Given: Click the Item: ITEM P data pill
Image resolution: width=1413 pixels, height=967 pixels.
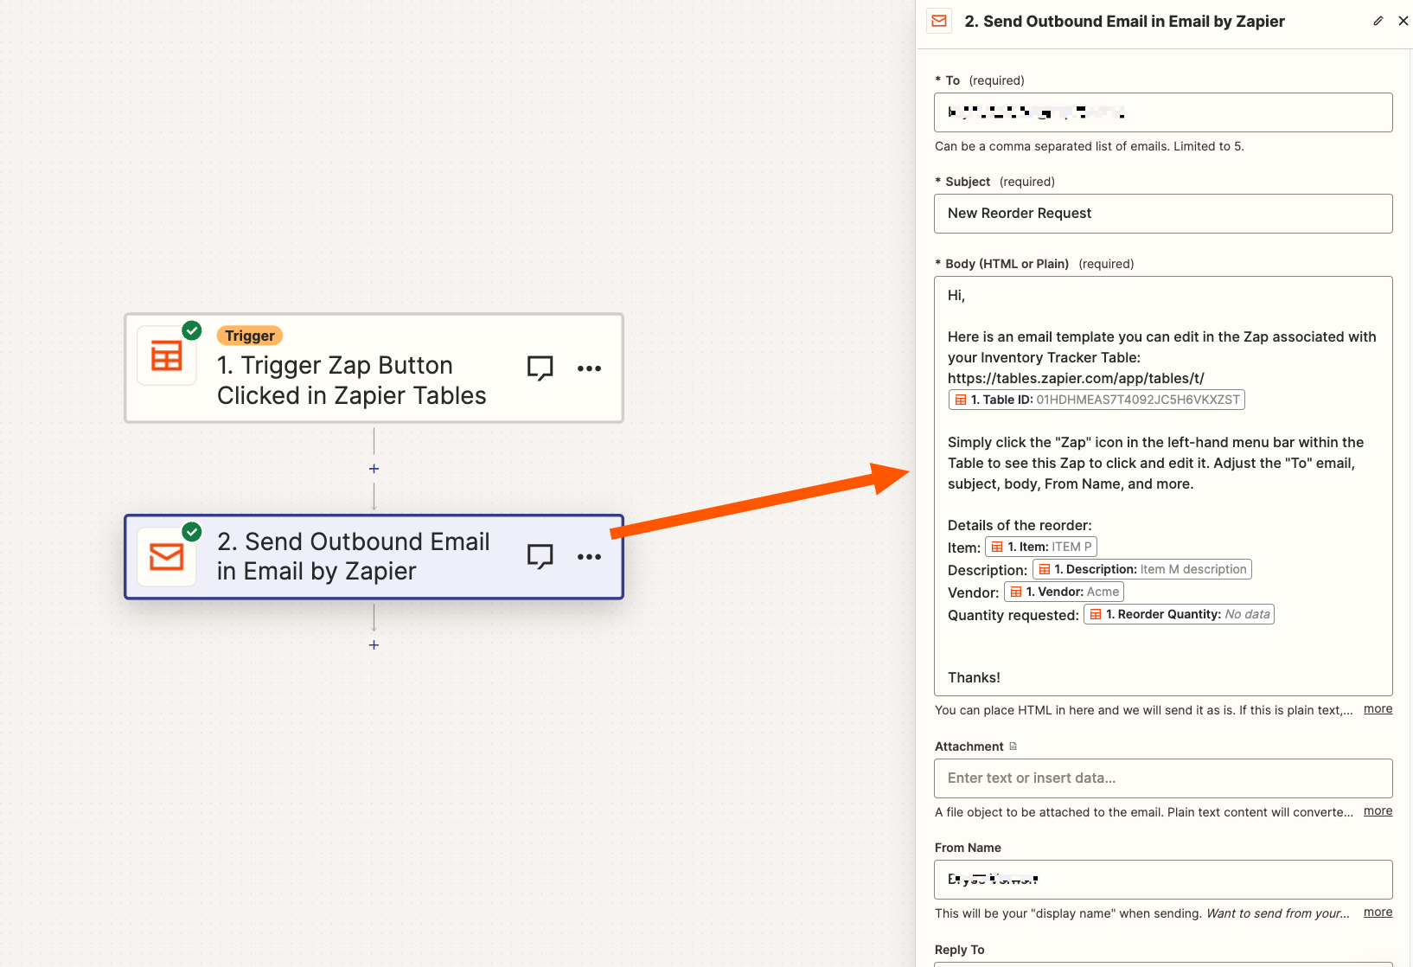Looking at the screenshot, I should tap(1041, 547).
